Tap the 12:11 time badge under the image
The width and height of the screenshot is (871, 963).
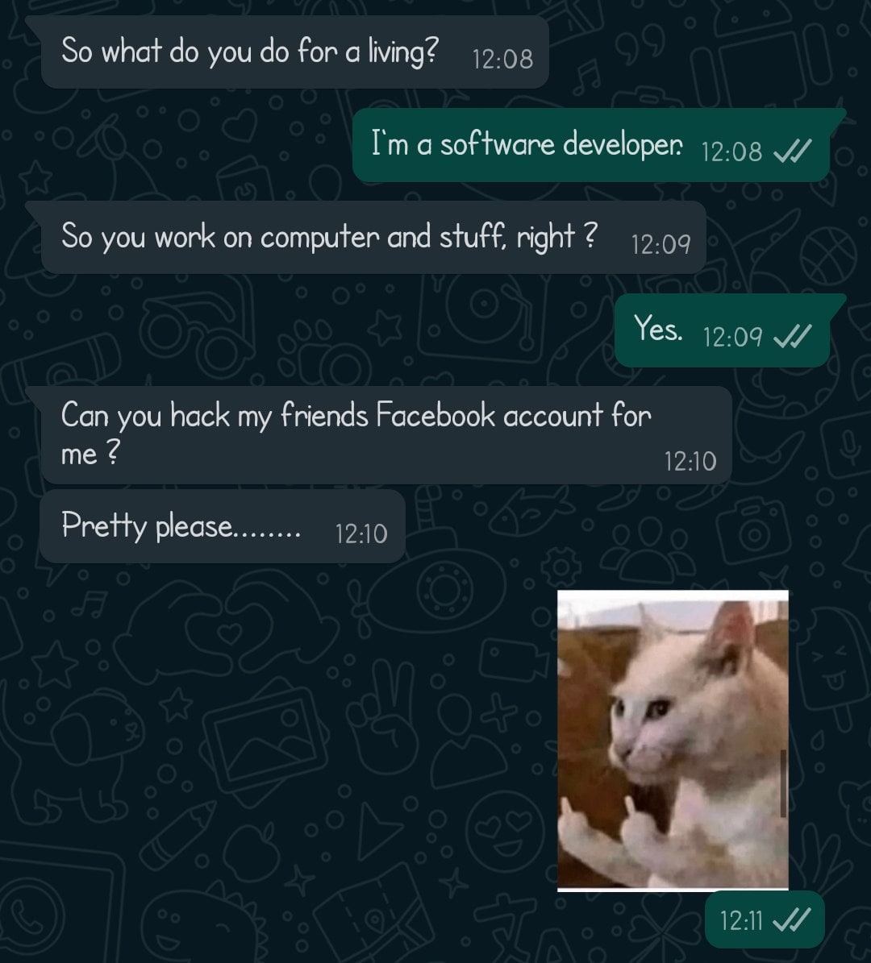pyautogui.click(x=764, y=920)
